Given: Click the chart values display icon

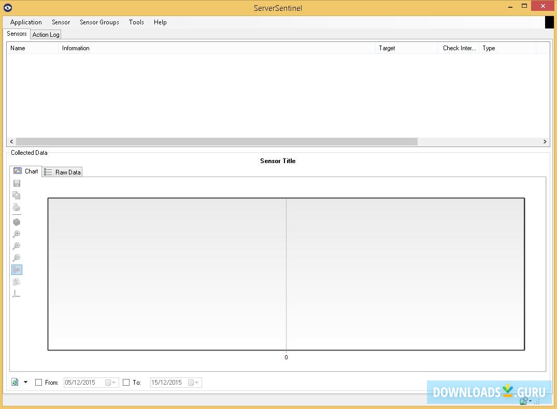Looking at the screenshot, I should 17,282.
